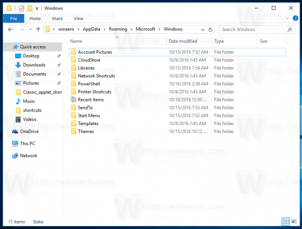Select the Libraries folder icon
The height and width of the screenshot is (229, 302).
tap(73, 68)
